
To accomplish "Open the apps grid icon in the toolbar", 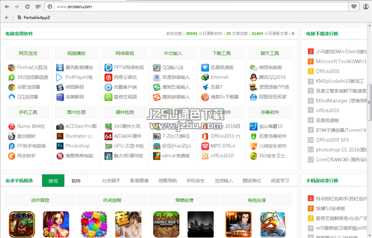I will point(38,6).
